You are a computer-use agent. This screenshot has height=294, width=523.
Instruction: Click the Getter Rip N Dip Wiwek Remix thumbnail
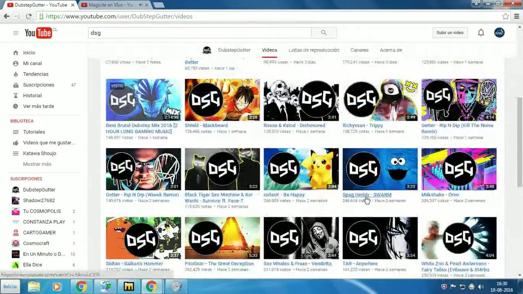click(143, 169)
